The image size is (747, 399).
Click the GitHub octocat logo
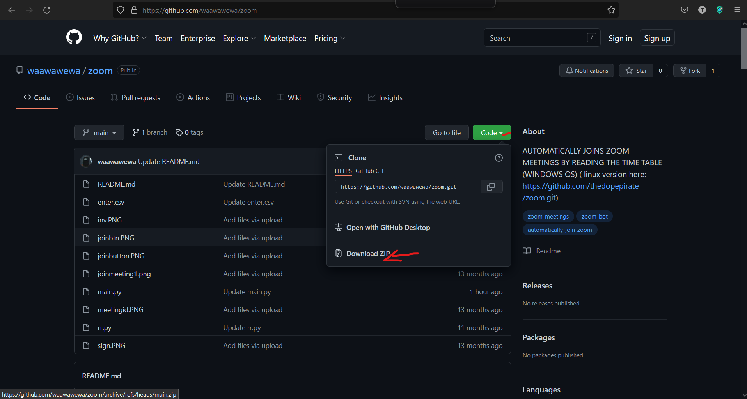pos(74,37)
